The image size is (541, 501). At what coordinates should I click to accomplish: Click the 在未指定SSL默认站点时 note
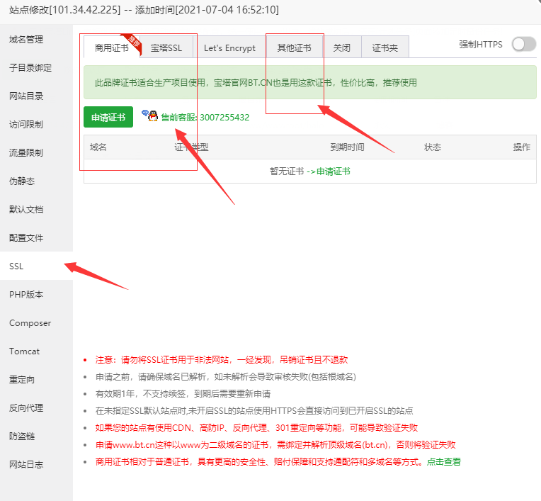pos(254,410)
